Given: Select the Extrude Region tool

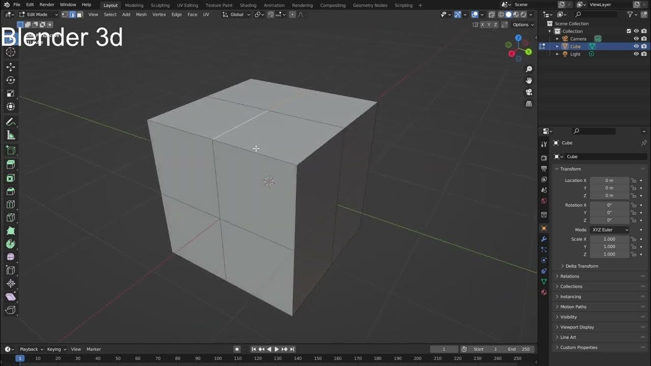Looking at the screenshot, I should point(11,165).
